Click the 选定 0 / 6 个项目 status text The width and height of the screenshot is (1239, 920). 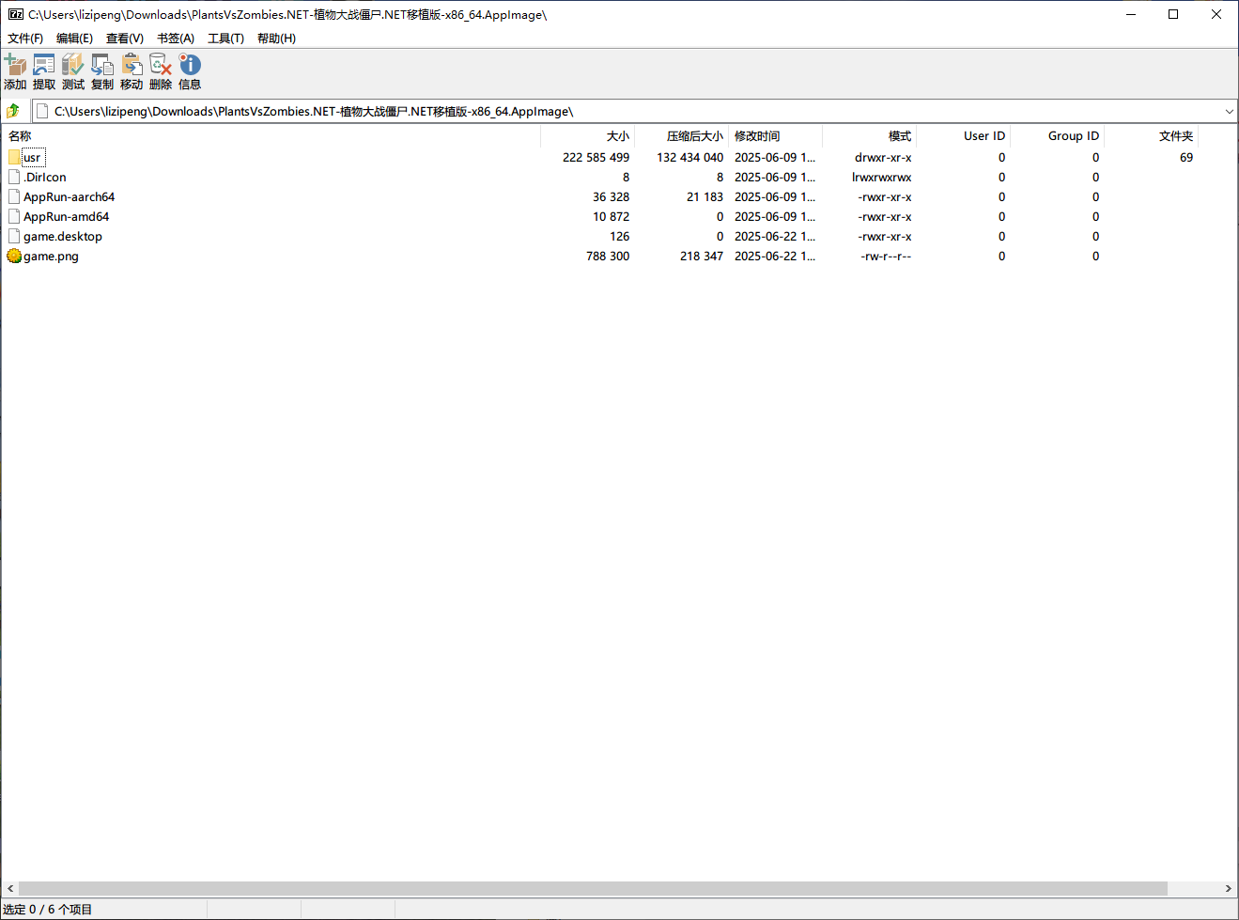click(48, 909)
